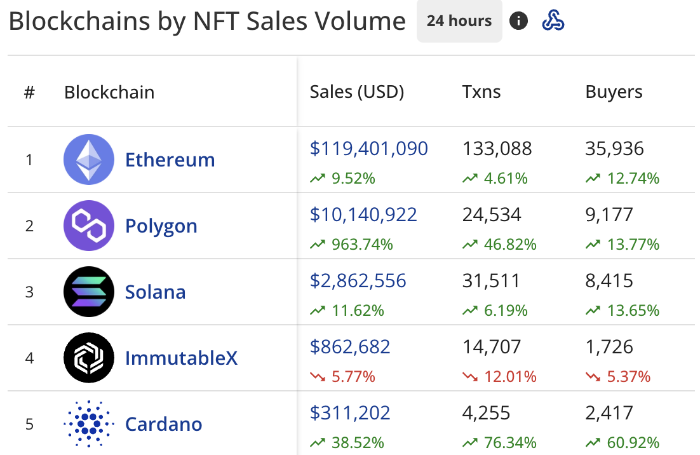Click the up-trend arrow beside 46.82%
The width and height of the screenshot is (700, 455).
pyautogui.click(x=470, y=245)
